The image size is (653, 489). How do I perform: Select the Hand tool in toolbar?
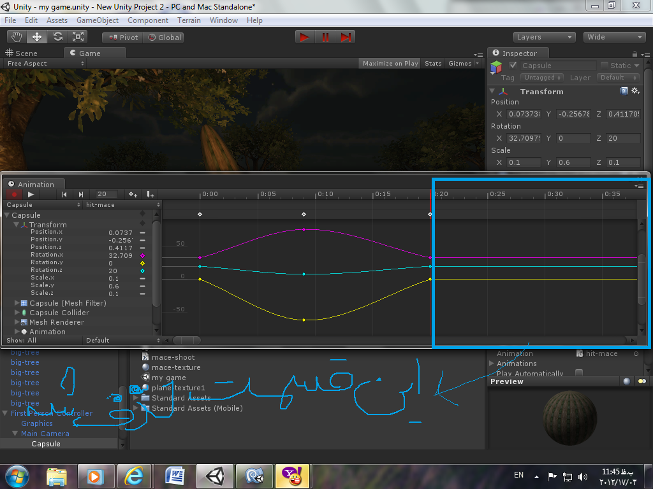click(17, 37)
